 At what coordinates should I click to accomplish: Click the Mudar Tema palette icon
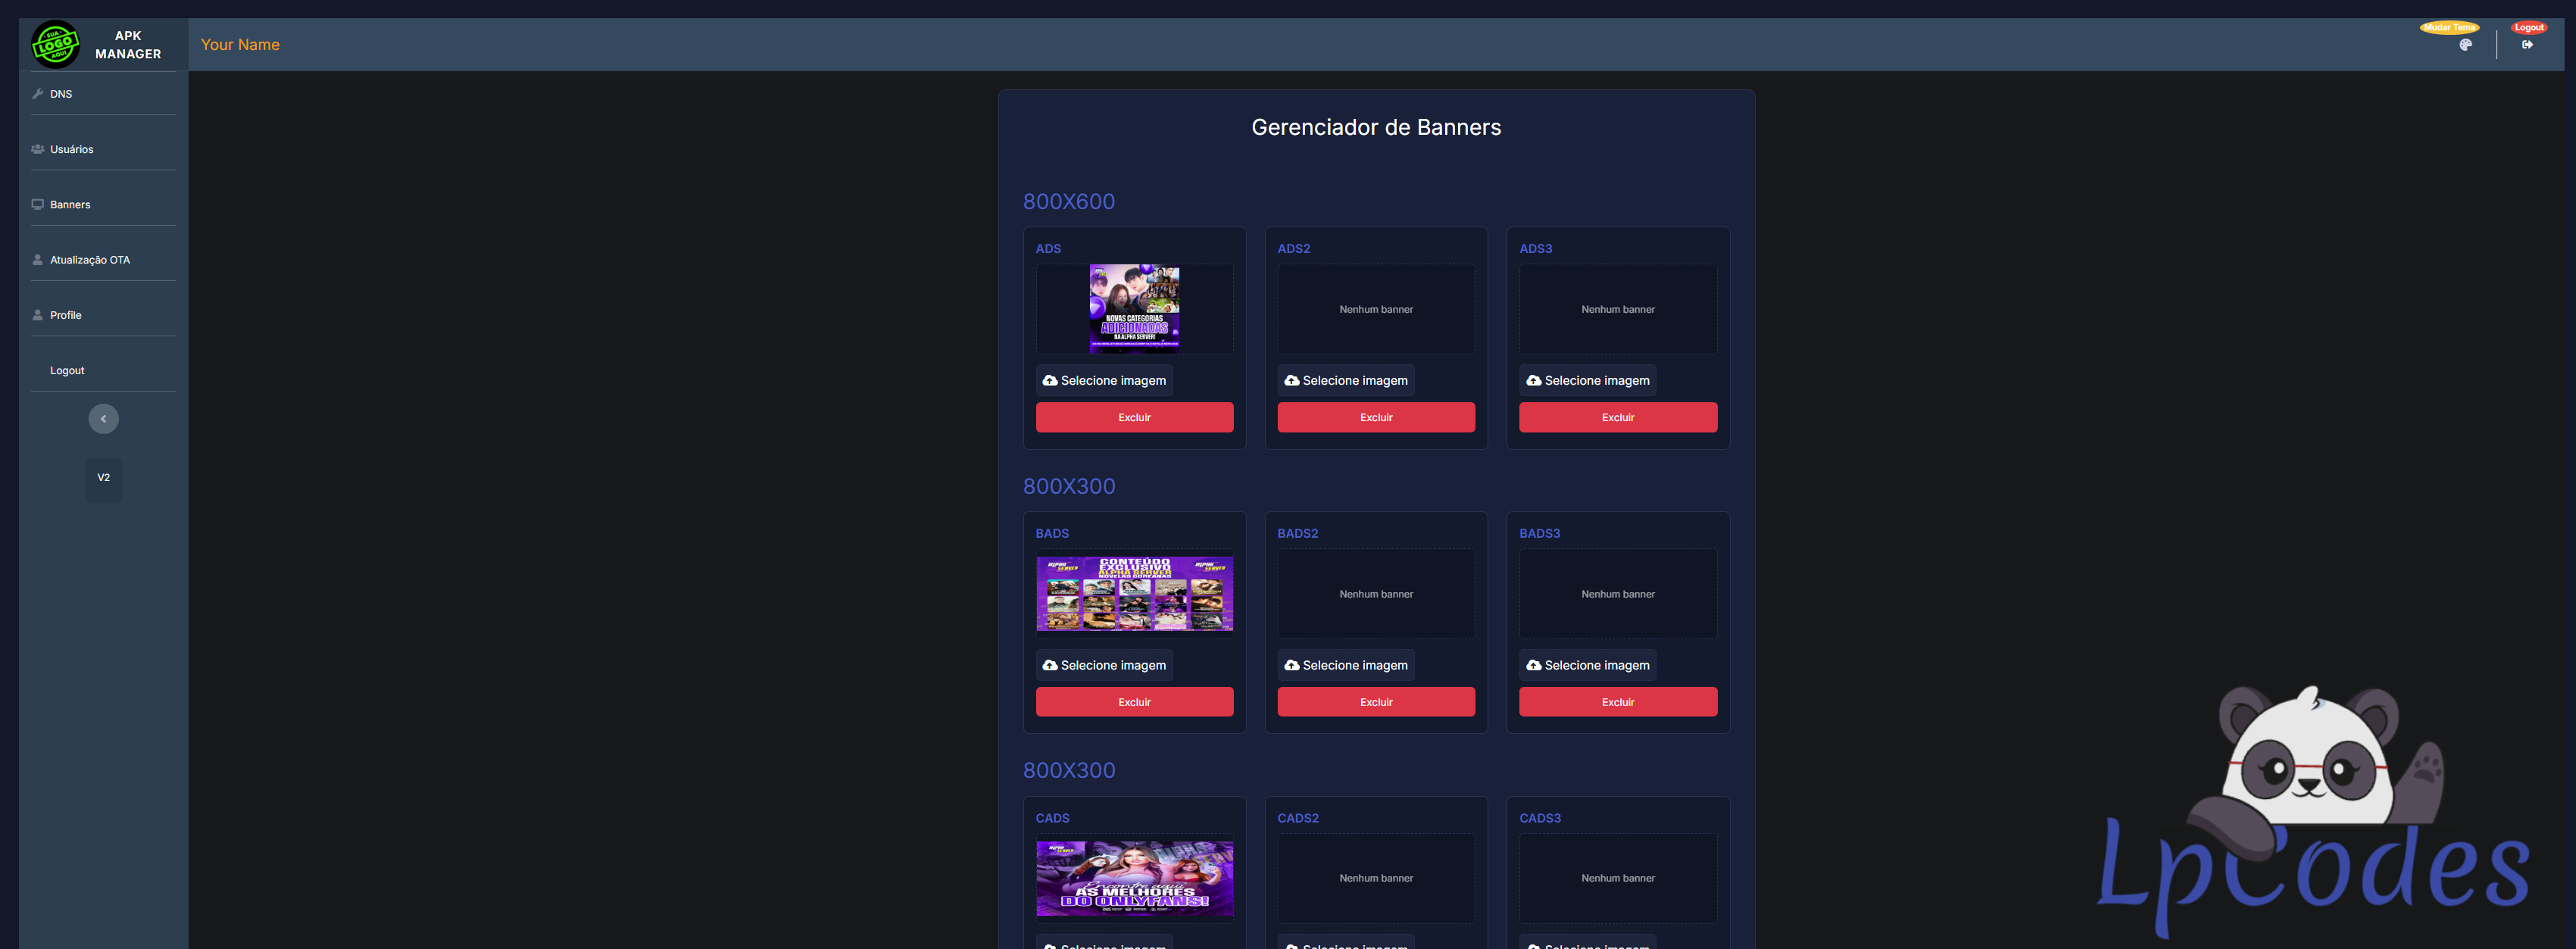tap(2465, 45)
